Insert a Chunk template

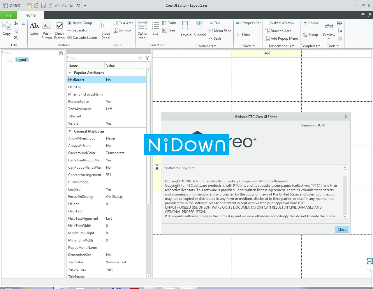coord(310,23)
